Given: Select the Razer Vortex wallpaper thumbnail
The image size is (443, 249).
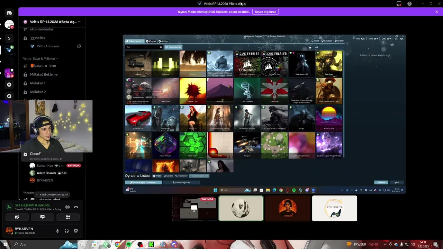Looking at the screenshot, I should (193, 145).
